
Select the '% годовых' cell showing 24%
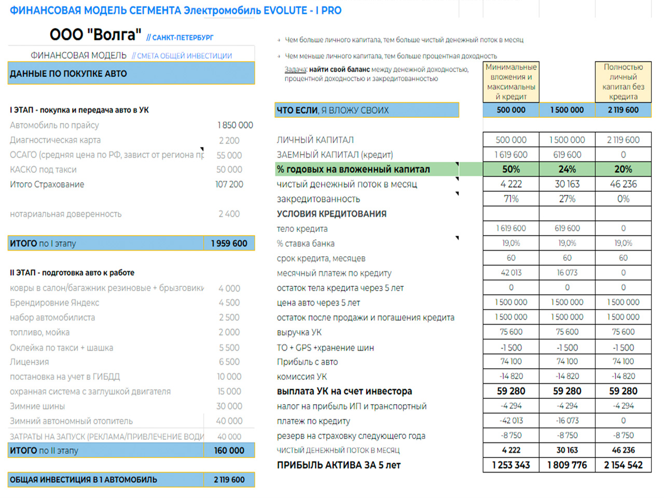coord(567,169)
